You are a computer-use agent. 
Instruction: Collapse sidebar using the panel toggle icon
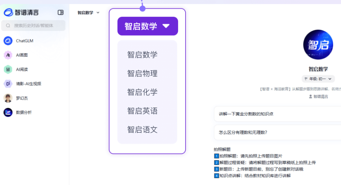point(60,12)
